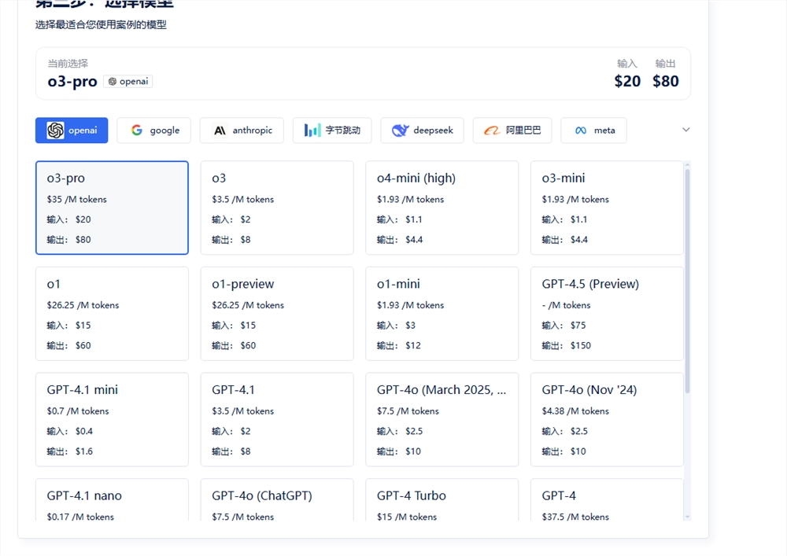Click the ByteDance (字节跳动) logo icon
Screen dimensions: 787x556
coord(312,131)
